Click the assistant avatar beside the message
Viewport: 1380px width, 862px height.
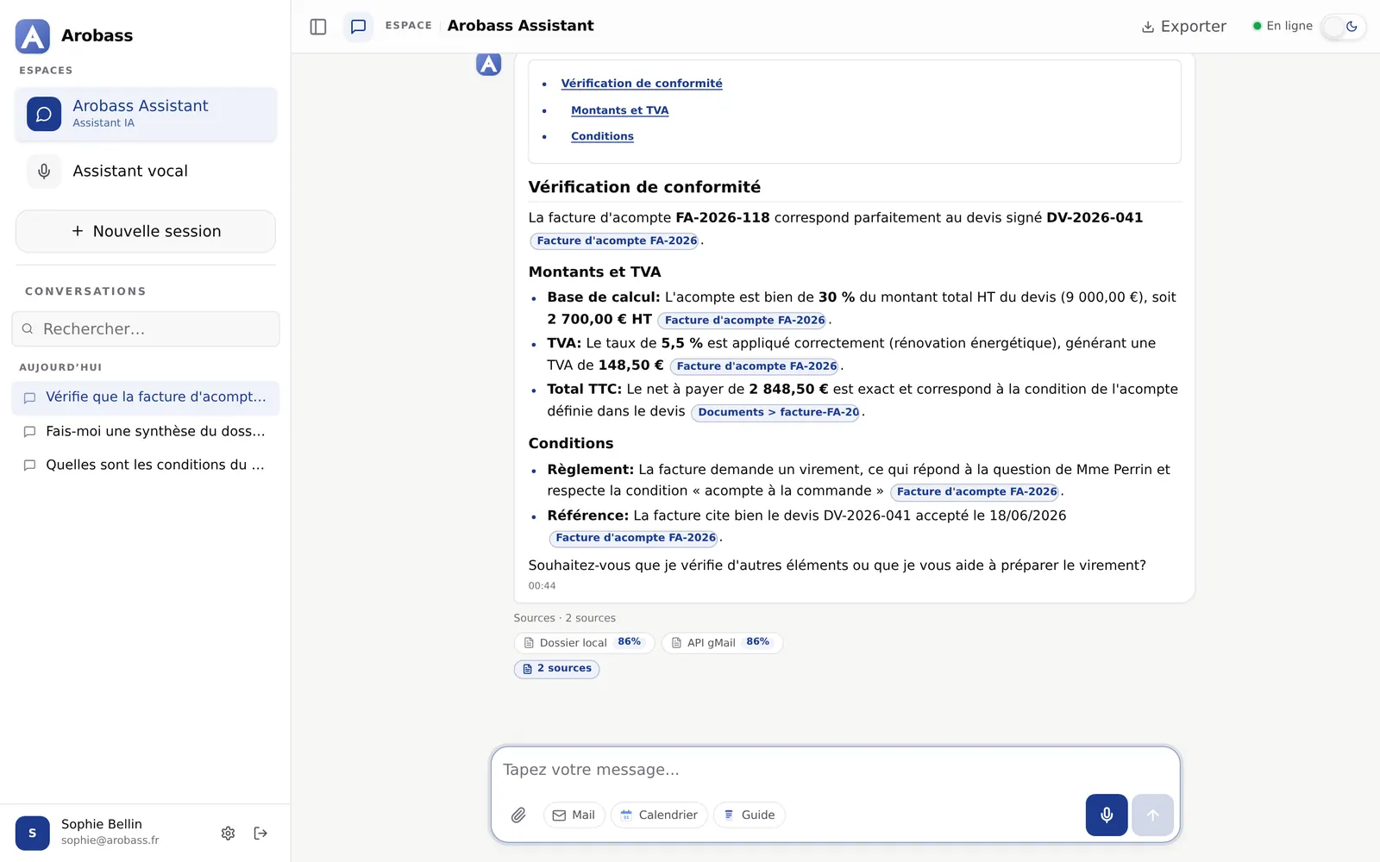pos(489,63)
